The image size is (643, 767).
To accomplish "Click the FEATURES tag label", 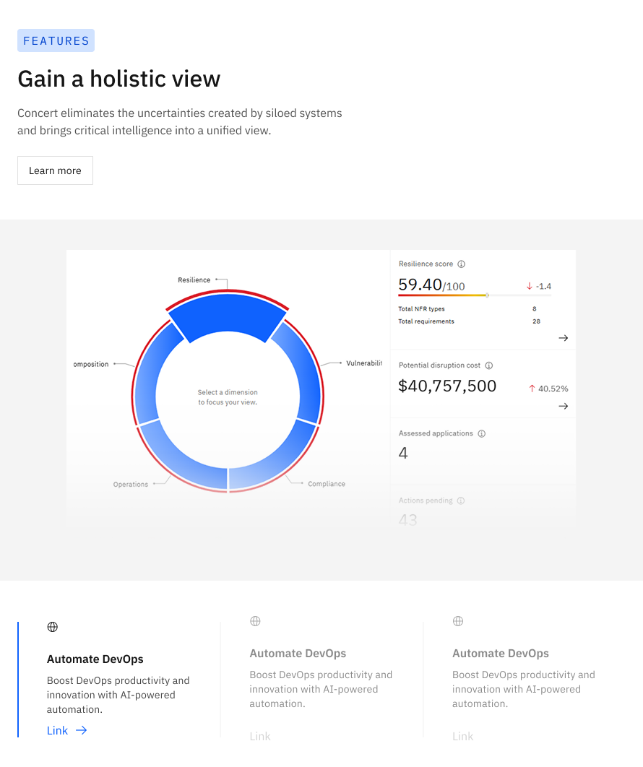I will pos(56,40).
